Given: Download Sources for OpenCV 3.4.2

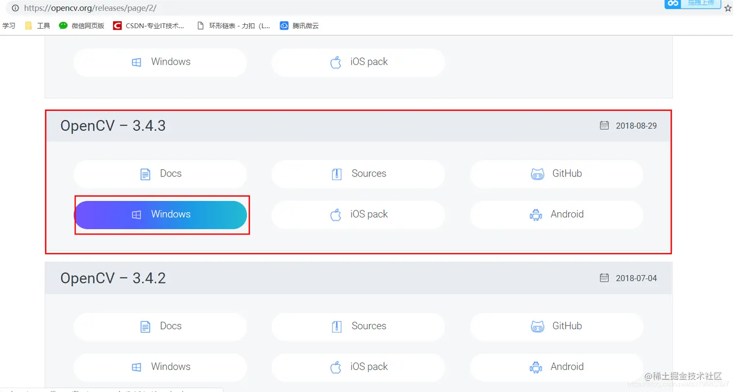Looking at the screenshot, I should (358, 326).
